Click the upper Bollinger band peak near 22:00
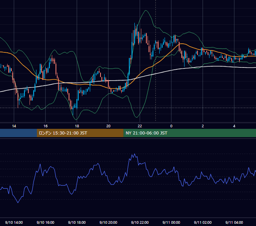 pyautogui.click(x=146, y=11)
